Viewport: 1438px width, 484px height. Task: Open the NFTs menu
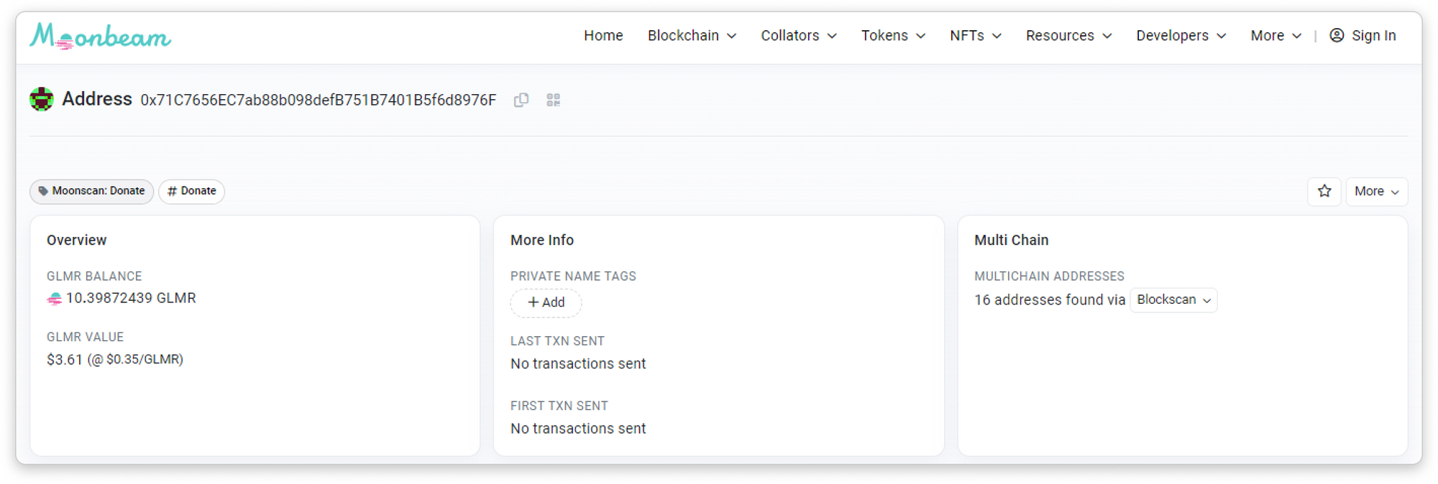tap(976, 35)
